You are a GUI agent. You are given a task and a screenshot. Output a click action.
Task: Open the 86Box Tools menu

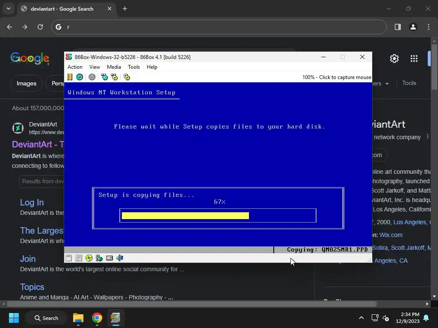(x=134, y=67)
